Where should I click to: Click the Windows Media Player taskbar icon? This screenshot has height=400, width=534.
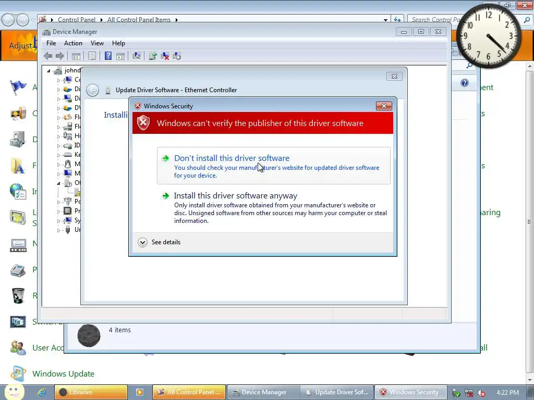(x=140, y=392)
